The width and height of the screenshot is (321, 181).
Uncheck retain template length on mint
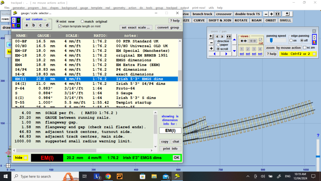(60, 26)
